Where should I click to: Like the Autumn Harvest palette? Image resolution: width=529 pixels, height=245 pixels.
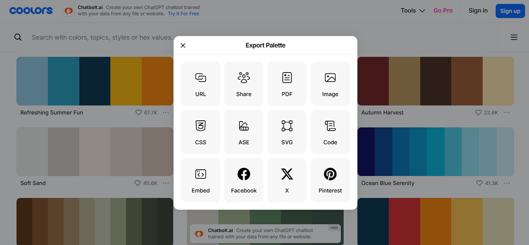(478, 113)
